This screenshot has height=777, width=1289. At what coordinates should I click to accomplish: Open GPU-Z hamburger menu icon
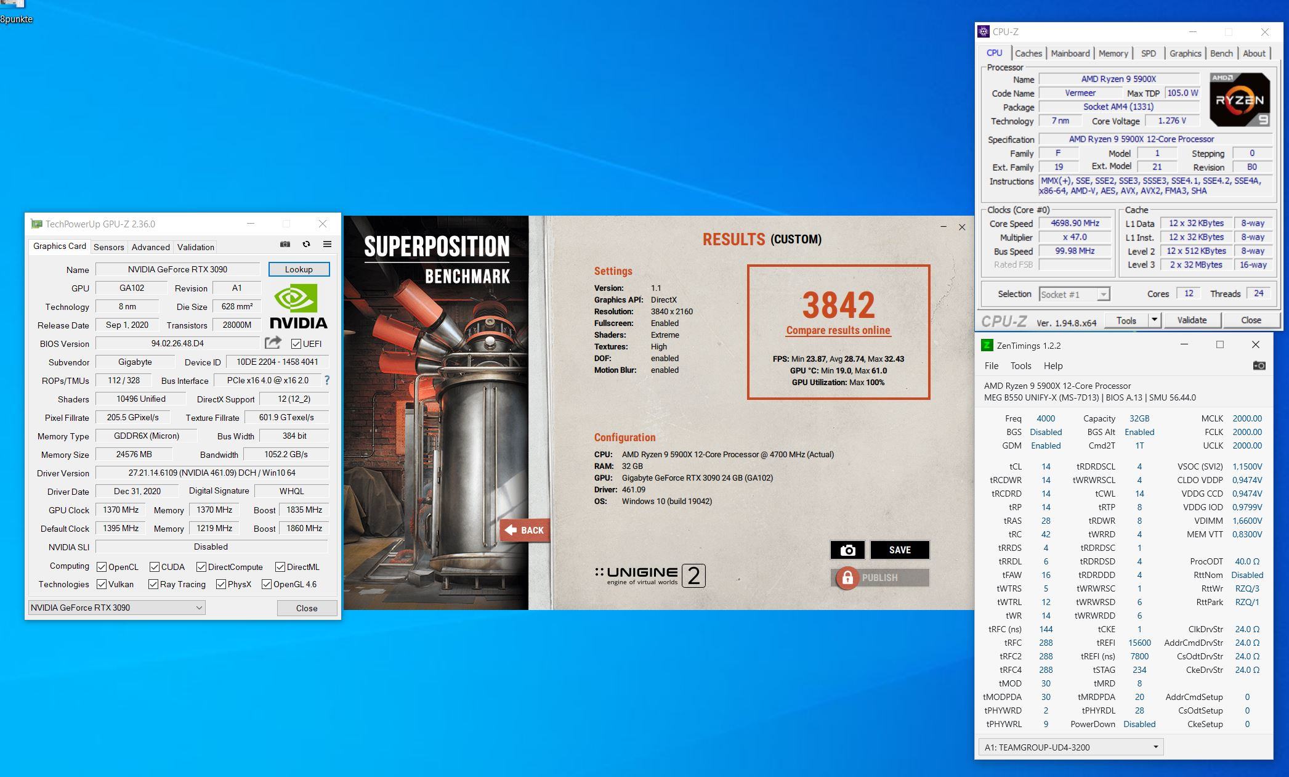pos(327,245)
